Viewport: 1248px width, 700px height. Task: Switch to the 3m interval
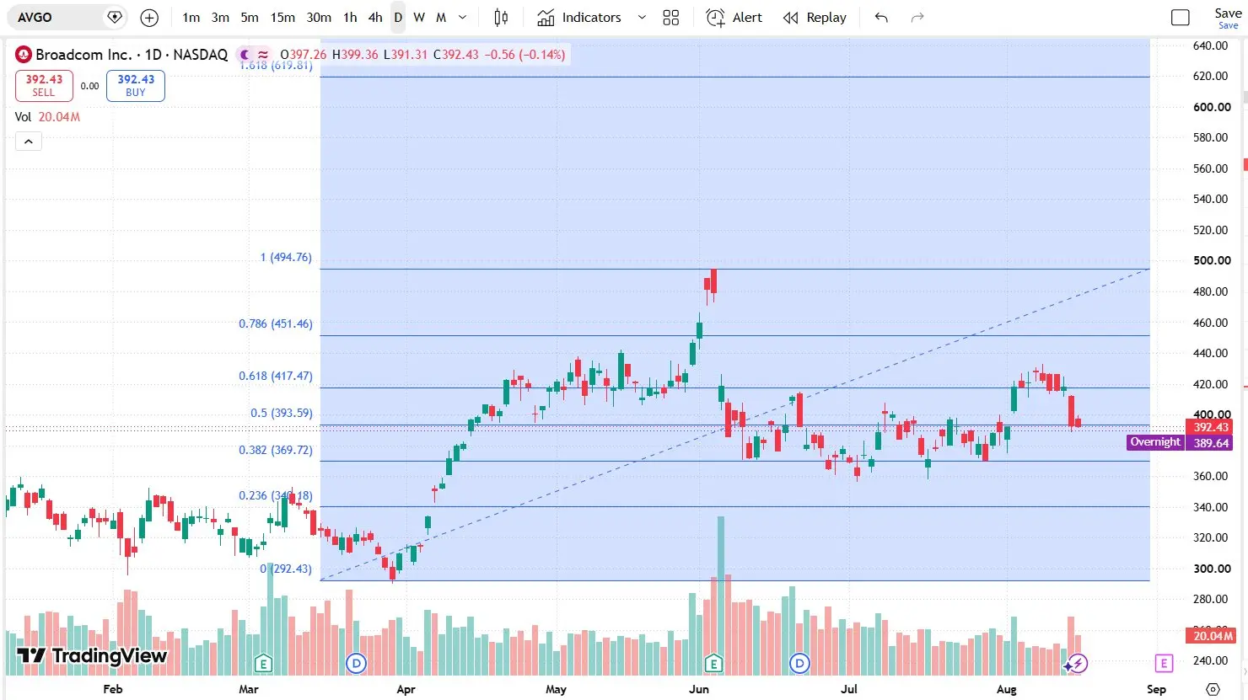[220, 17]
